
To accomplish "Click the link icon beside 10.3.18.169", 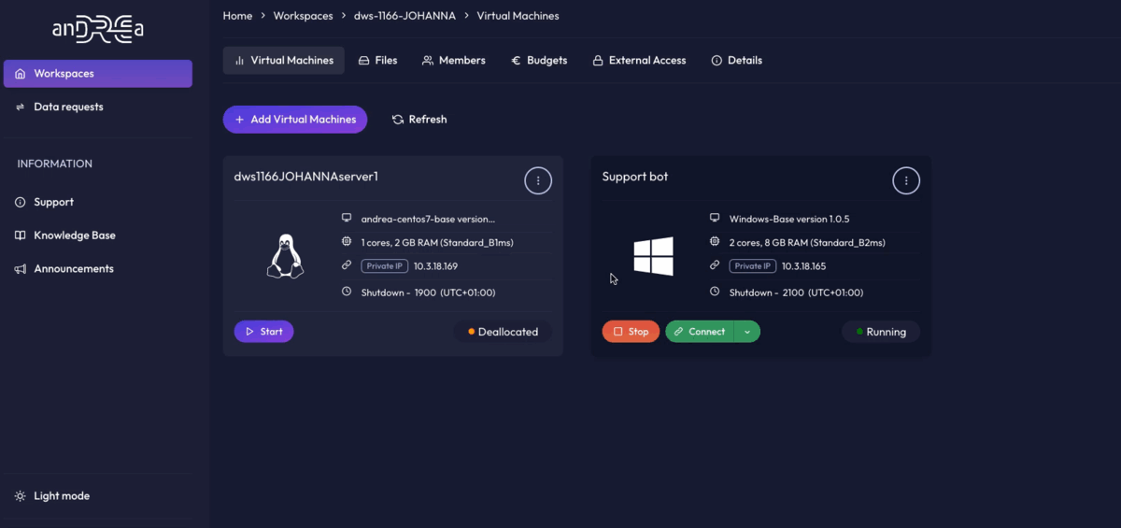I will [347, 265].
